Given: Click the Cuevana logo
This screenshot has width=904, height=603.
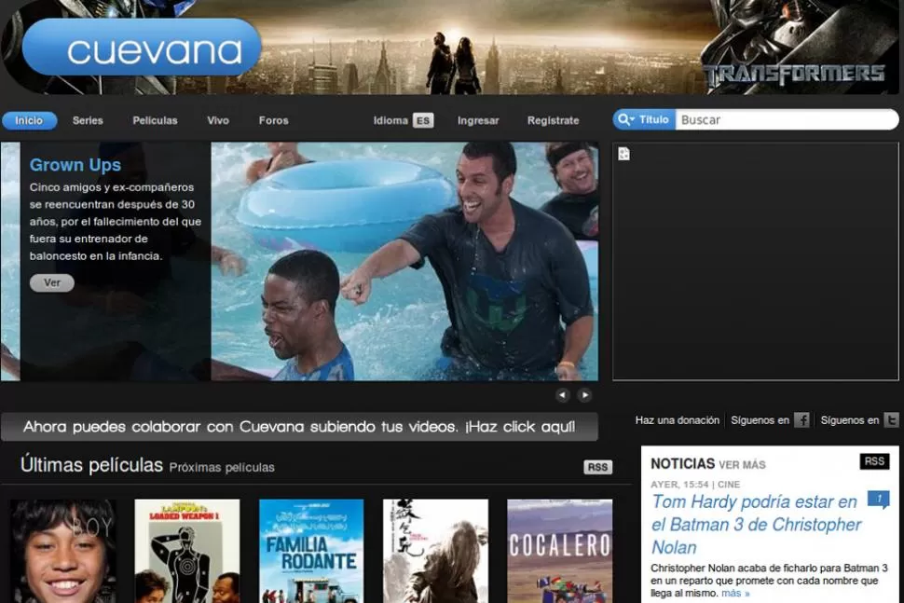Looking at the screenshot, I should click(142, 48).
